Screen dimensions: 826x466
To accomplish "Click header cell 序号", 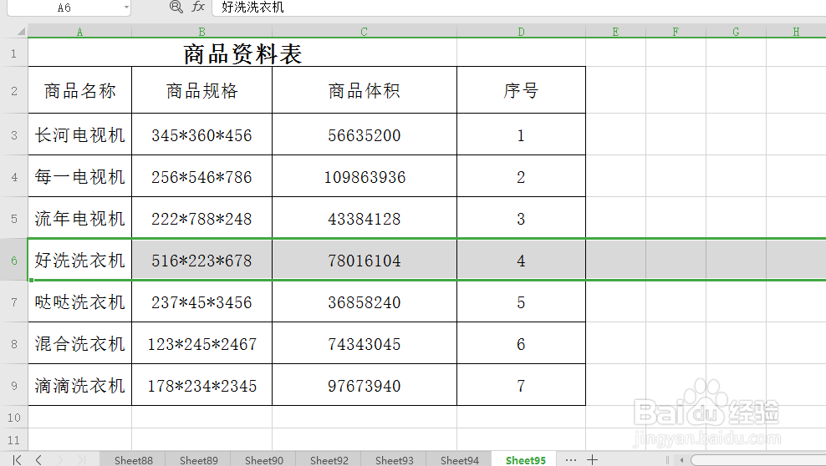I will pos(521,90).
